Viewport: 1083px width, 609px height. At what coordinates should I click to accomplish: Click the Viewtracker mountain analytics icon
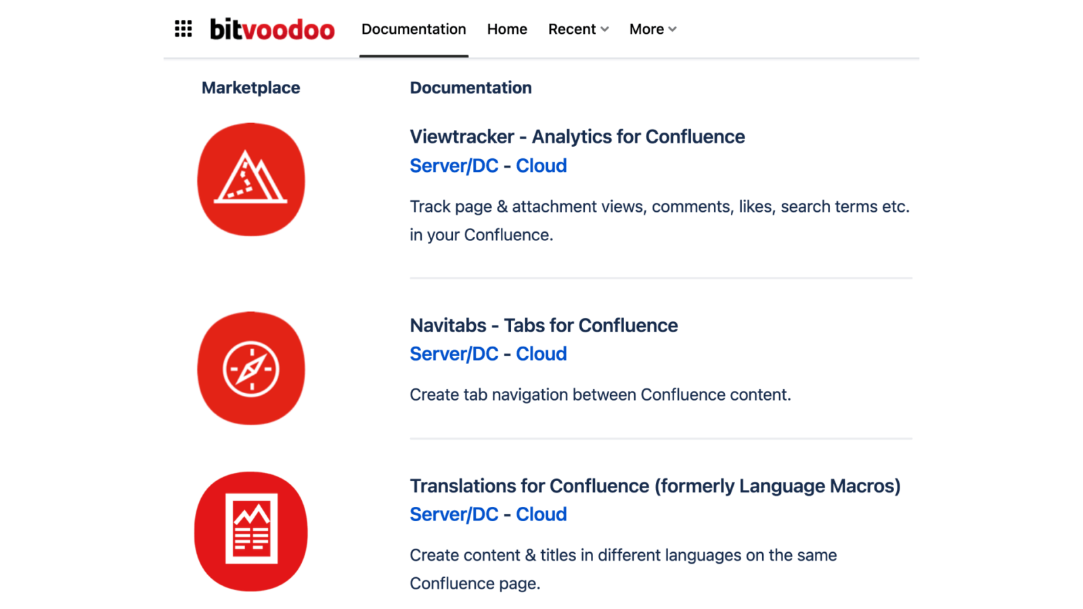point(251,179)
